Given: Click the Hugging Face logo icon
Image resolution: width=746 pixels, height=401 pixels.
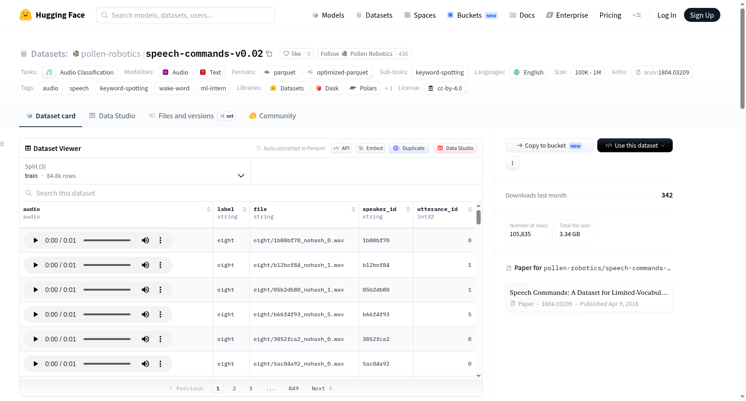Looking at the screenshot, I should (x=26, y=15).
